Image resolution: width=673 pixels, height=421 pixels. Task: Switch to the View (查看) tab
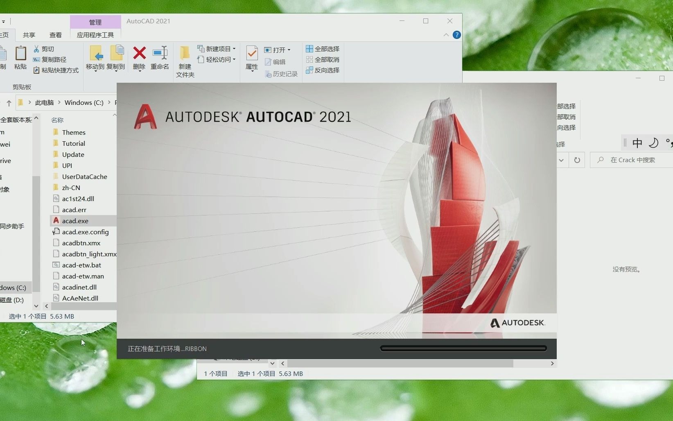pos(56,35)
